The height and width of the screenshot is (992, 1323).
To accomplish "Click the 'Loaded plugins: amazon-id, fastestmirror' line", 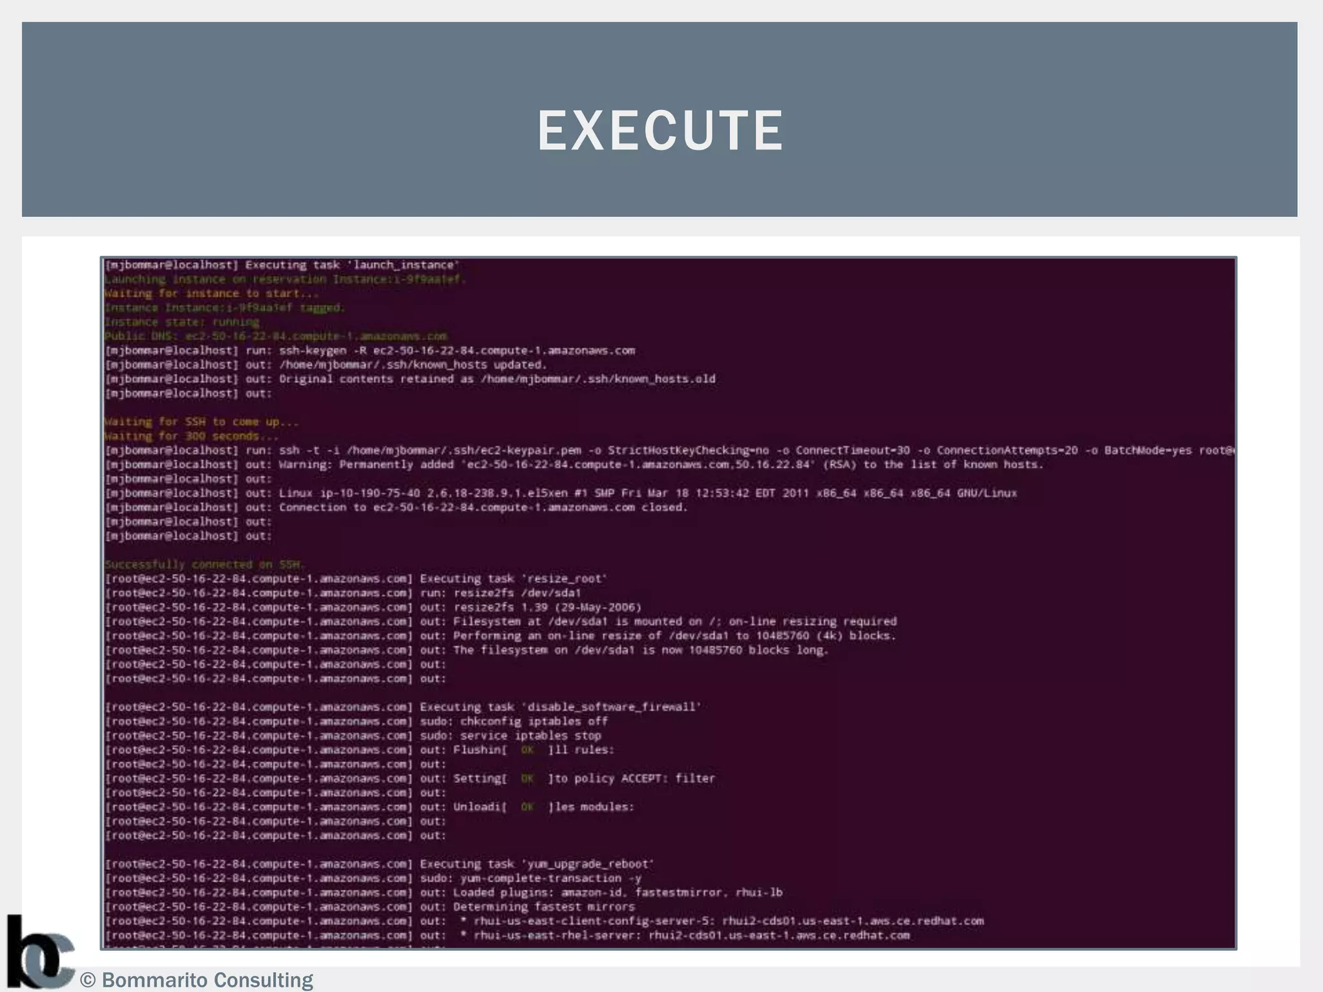I will (x=444, y=893).
